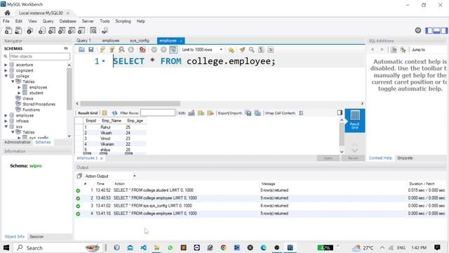Open the Scripting menu
Screen dimensions: 449x253
[123, 21]
